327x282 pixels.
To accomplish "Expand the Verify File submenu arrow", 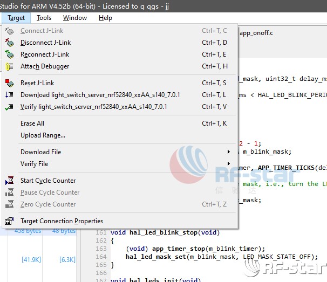I will (229, 164).
